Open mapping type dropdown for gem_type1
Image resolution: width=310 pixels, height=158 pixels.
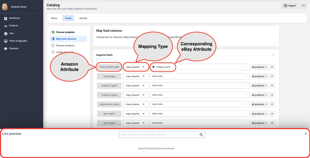pos(136,114)
